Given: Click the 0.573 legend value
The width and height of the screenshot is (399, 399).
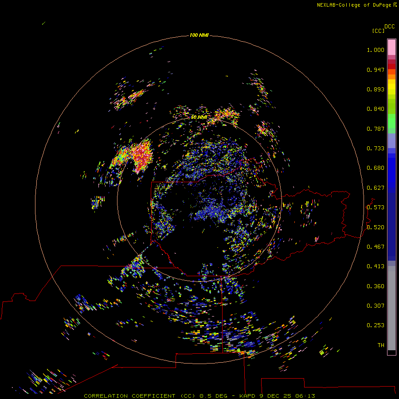Looking at the screenshot, I should tap(376, 207).
